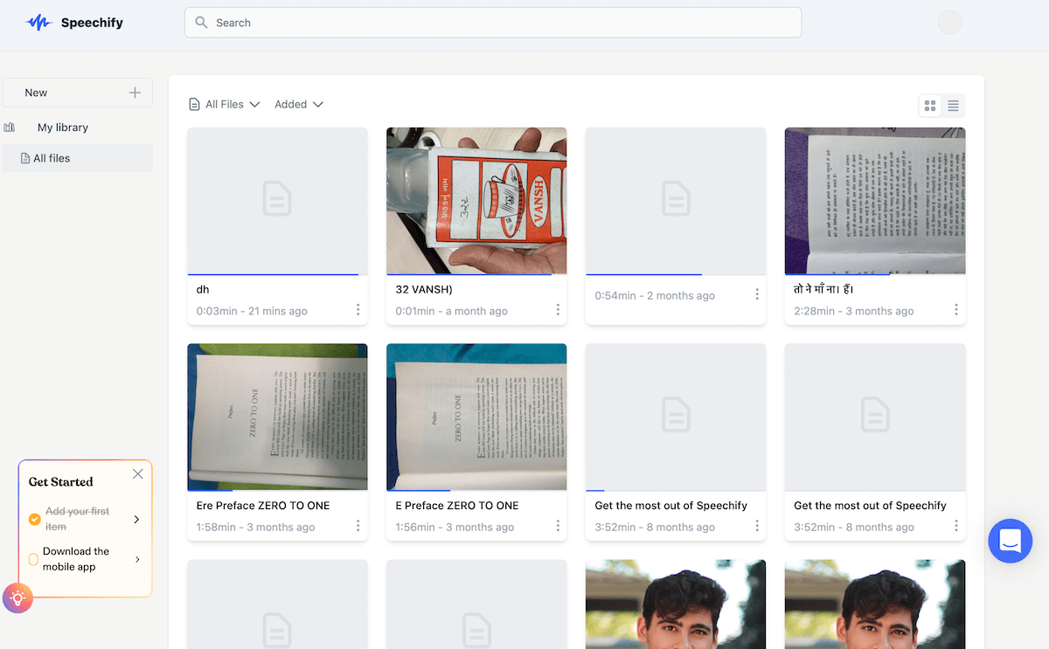Open options for Ere Preface ZERO TO ONE

[x=358, y=526]
